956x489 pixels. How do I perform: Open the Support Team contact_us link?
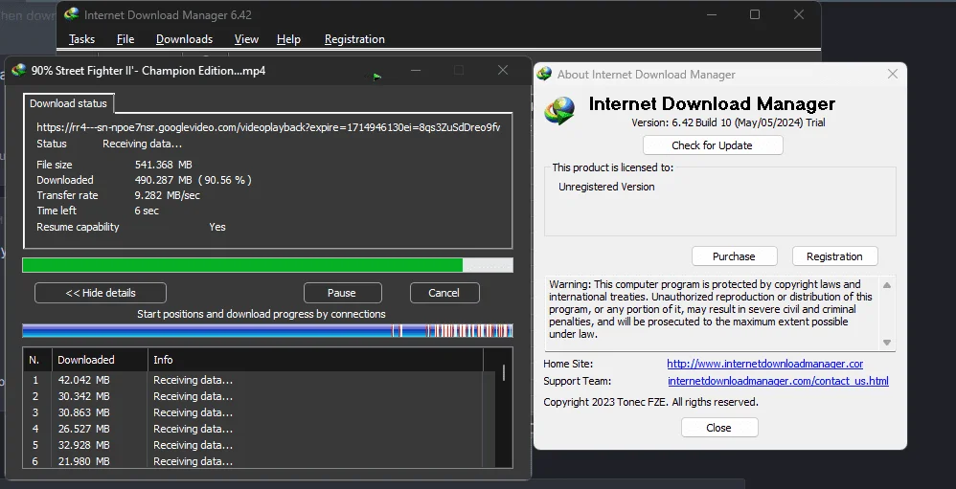pos(778,381)
